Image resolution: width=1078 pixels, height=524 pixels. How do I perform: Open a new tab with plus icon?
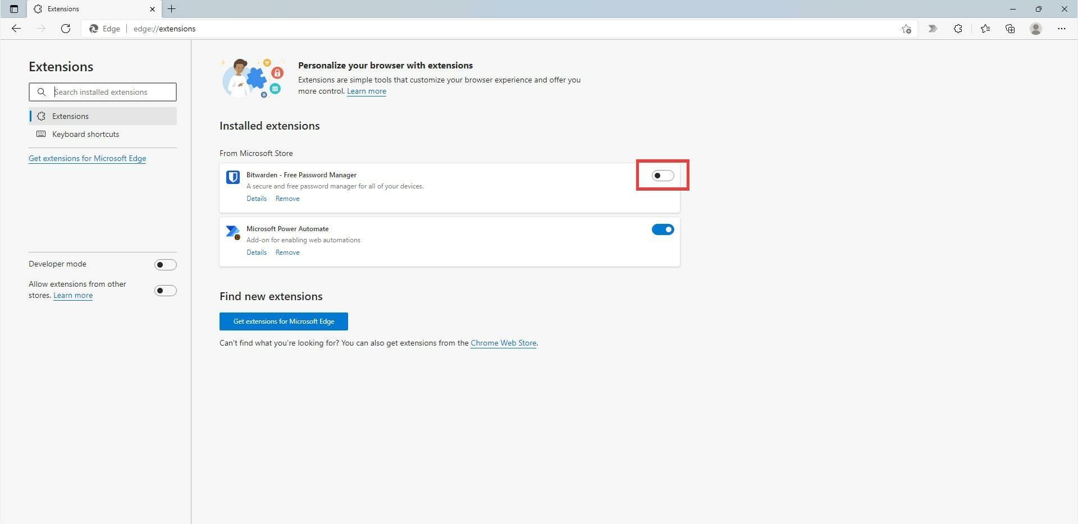[x=172, y=9]
